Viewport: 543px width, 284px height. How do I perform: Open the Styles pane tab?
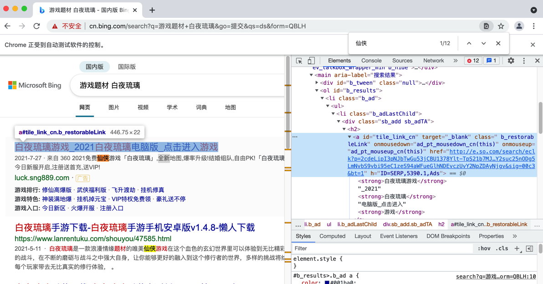pos(303,236)
